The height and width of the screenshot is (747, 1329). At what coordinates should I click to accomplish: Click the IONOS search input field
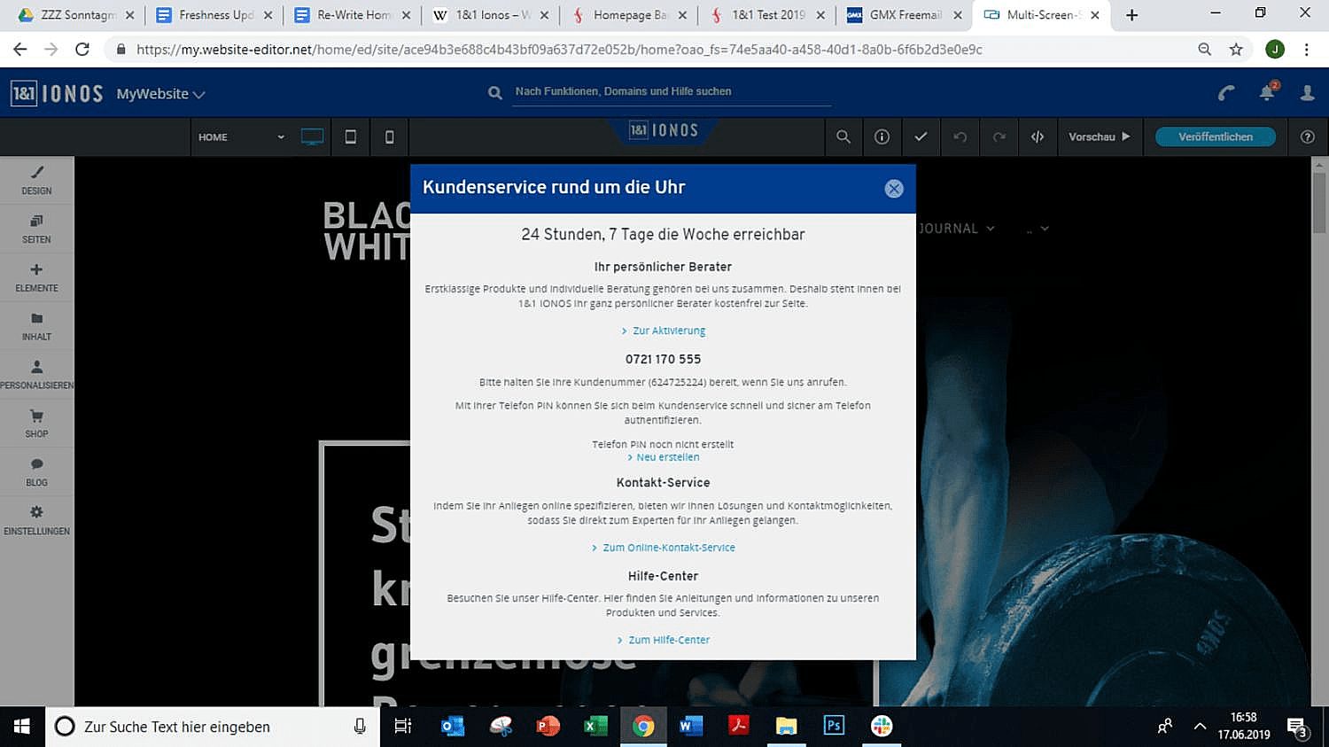pos(672,91)
